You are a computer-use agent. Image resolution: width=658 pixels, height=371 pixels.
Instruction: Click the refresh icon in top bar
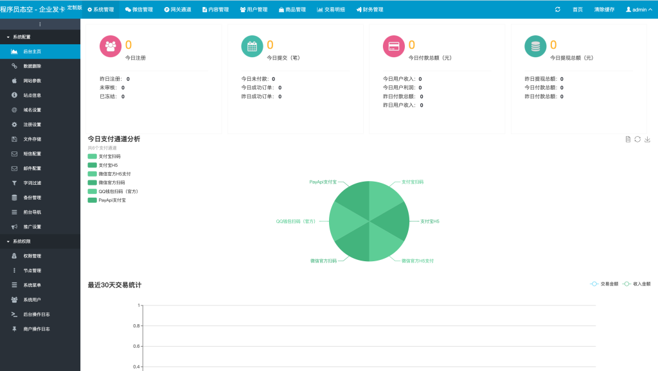click(x=557, y=10)
